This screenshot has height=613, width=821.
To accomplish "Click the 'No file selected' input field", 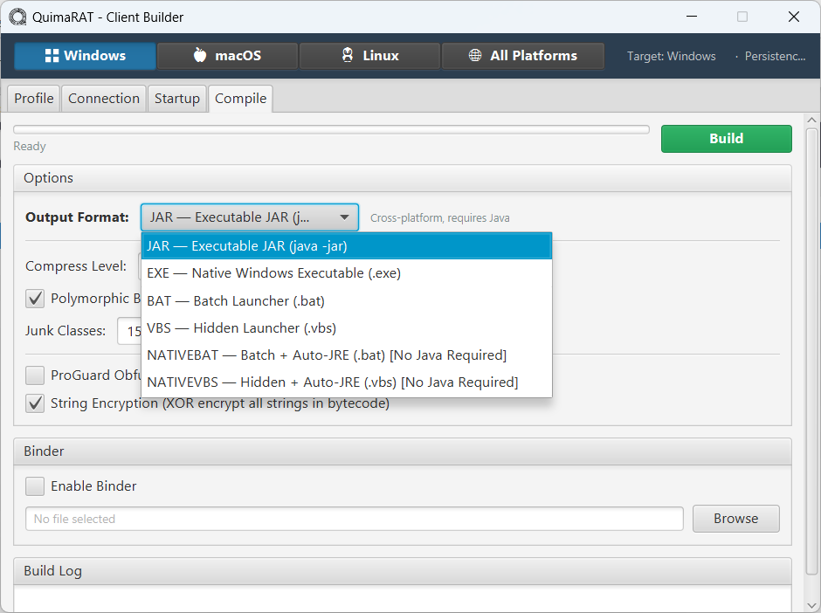I will pos(354,519).
